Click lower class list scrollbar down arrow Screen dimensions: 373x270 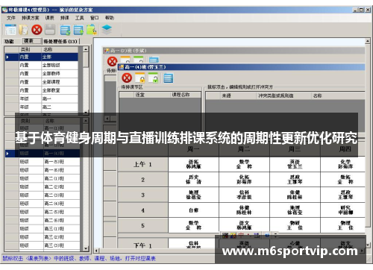point(86,248)
